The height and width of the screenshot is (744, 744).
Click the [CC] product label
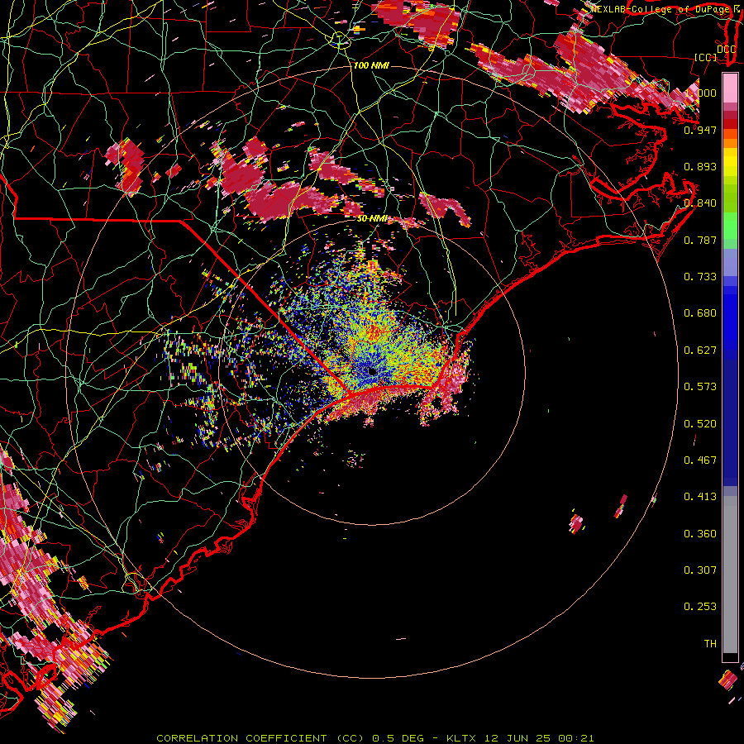coord(706,57)
